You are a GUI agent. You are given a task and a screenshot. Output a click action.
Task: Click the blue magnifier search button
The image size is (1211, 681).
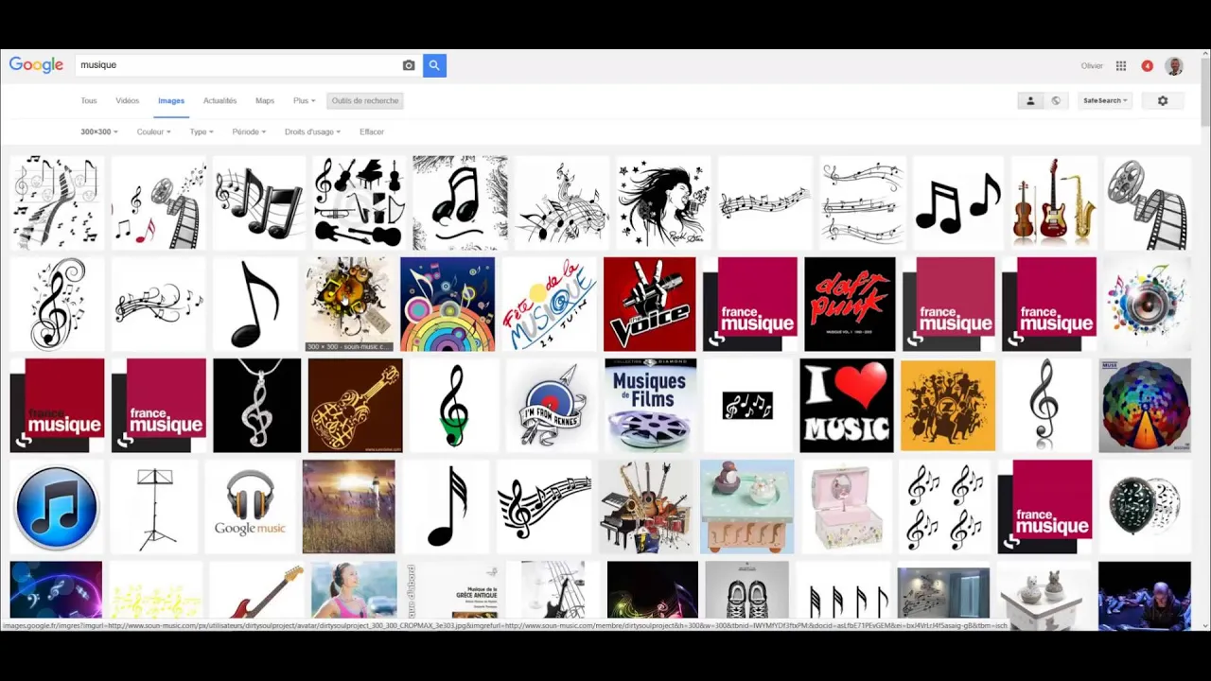point(434,65)
